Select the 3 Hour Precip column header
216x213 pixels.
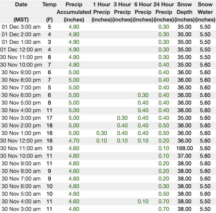(x=123, y=12)
